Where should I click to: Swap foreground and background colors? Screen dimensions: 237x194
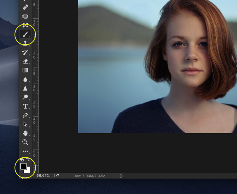point(28,159)
